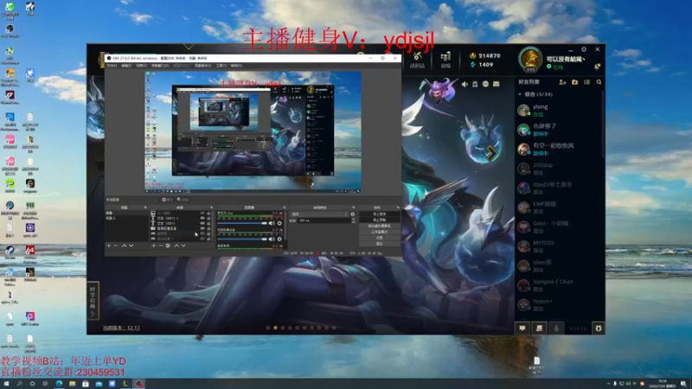This screenshot has width=692, height=389.
Task: Open the 帮助 menu in OBS
Action: coord(236,66)
